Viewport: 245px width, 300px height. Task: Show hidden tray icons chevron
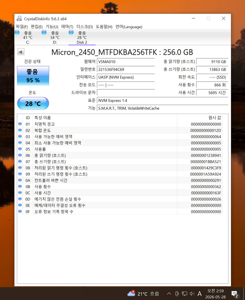[169, 293]
